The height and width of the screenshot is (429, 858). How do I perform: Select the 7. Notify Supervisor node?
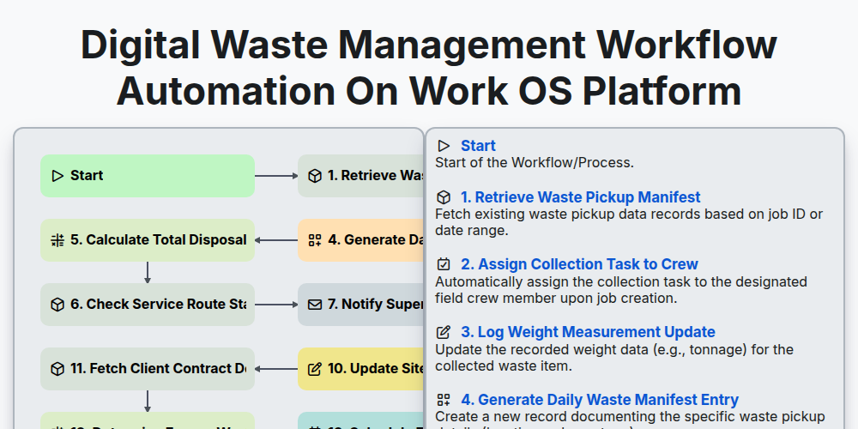361,305
